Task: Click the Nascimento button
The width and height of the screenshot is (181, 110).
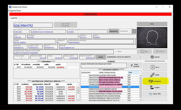Action: 114,31
